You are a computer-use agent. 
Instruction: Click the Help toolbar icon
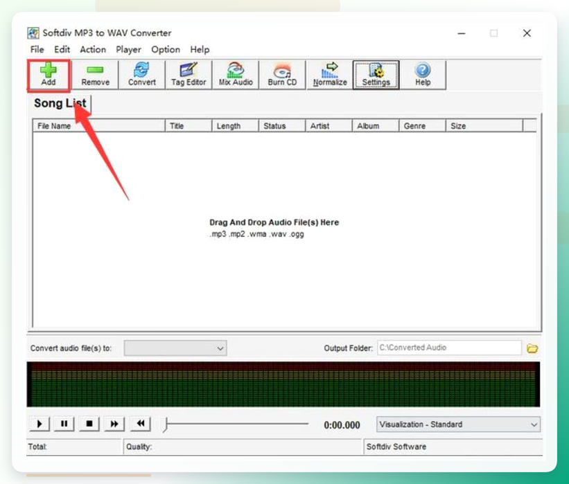(x=423, y=75)
